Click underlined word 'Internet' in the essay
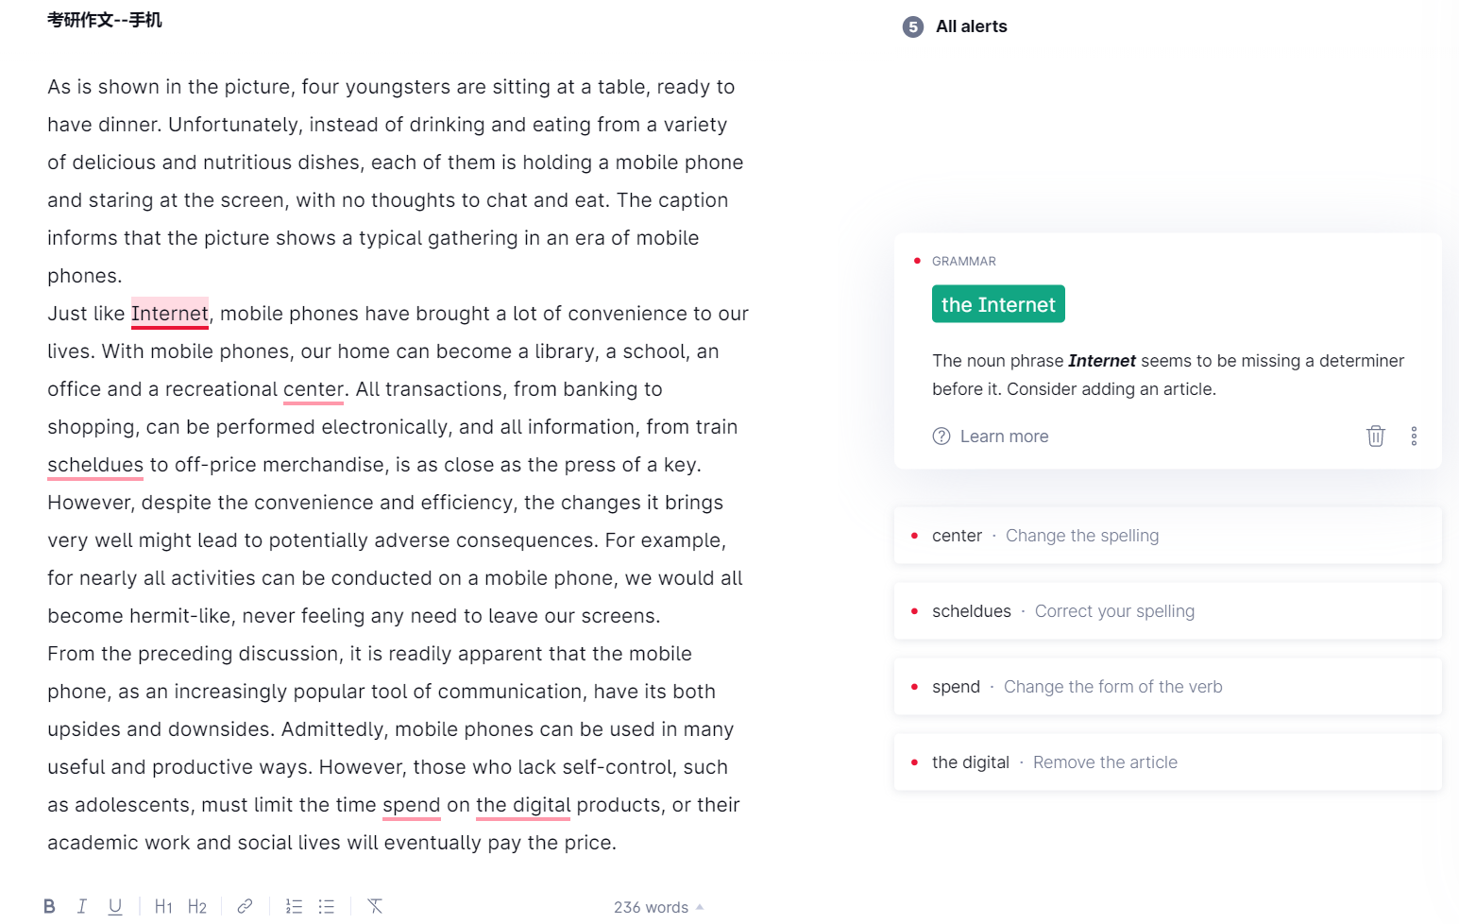 point(169,314)
